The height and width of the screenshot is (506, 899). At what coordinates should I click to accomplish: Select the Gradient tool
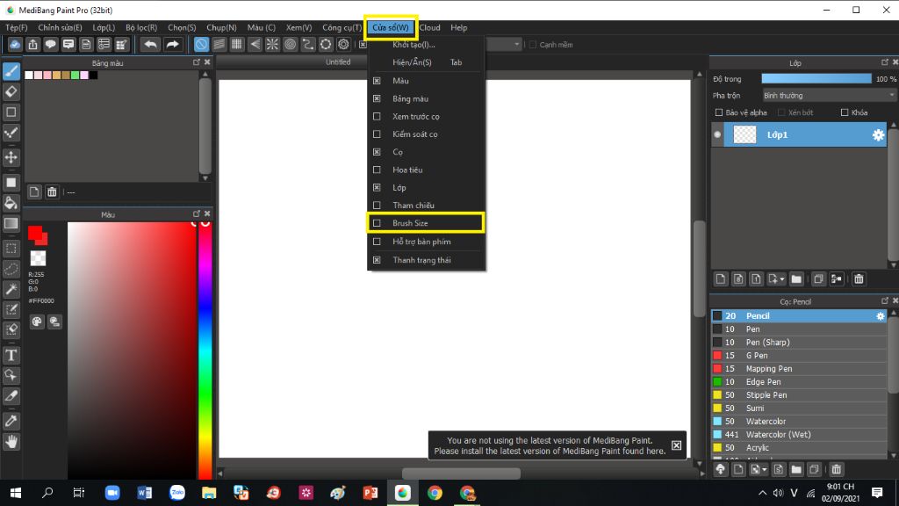coord(11,223)
